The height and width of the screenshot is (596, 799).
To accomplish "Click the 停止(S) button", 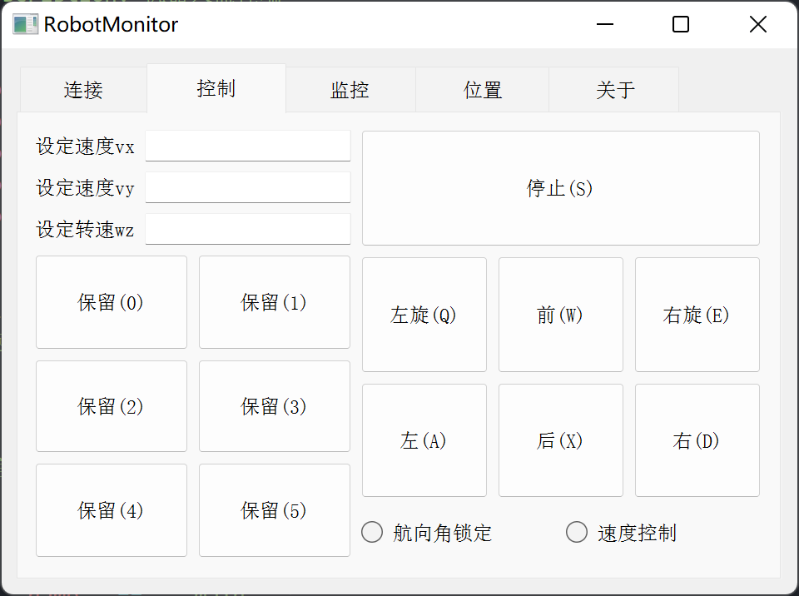I will point(560,188).
